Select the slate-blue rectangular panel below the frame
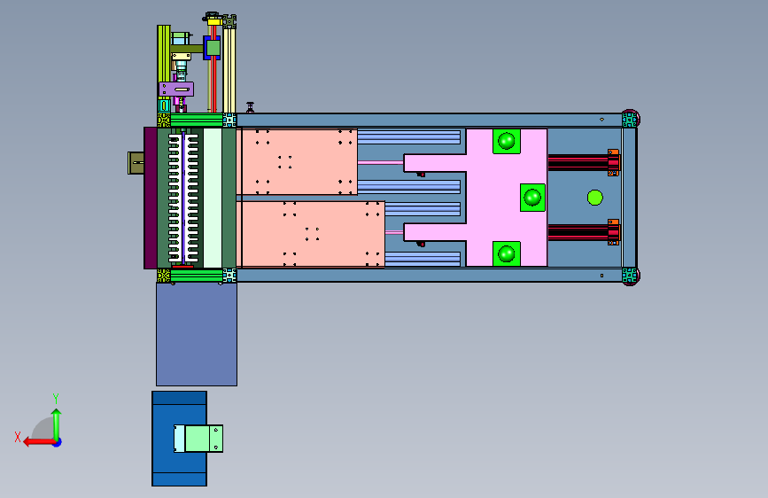 [x=197, y=334]
